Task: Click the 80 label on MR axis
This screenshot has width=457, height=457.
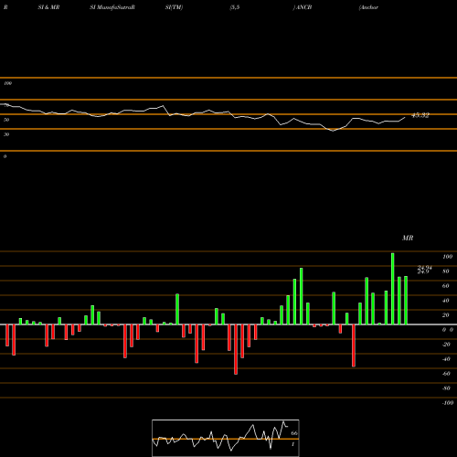Action: click(x=446, y=271)
